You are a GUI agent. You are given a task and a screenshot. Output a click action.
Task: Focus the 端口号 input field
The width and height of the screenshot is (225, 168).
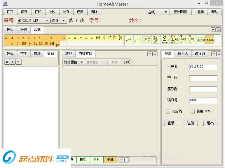coord(203,100)
